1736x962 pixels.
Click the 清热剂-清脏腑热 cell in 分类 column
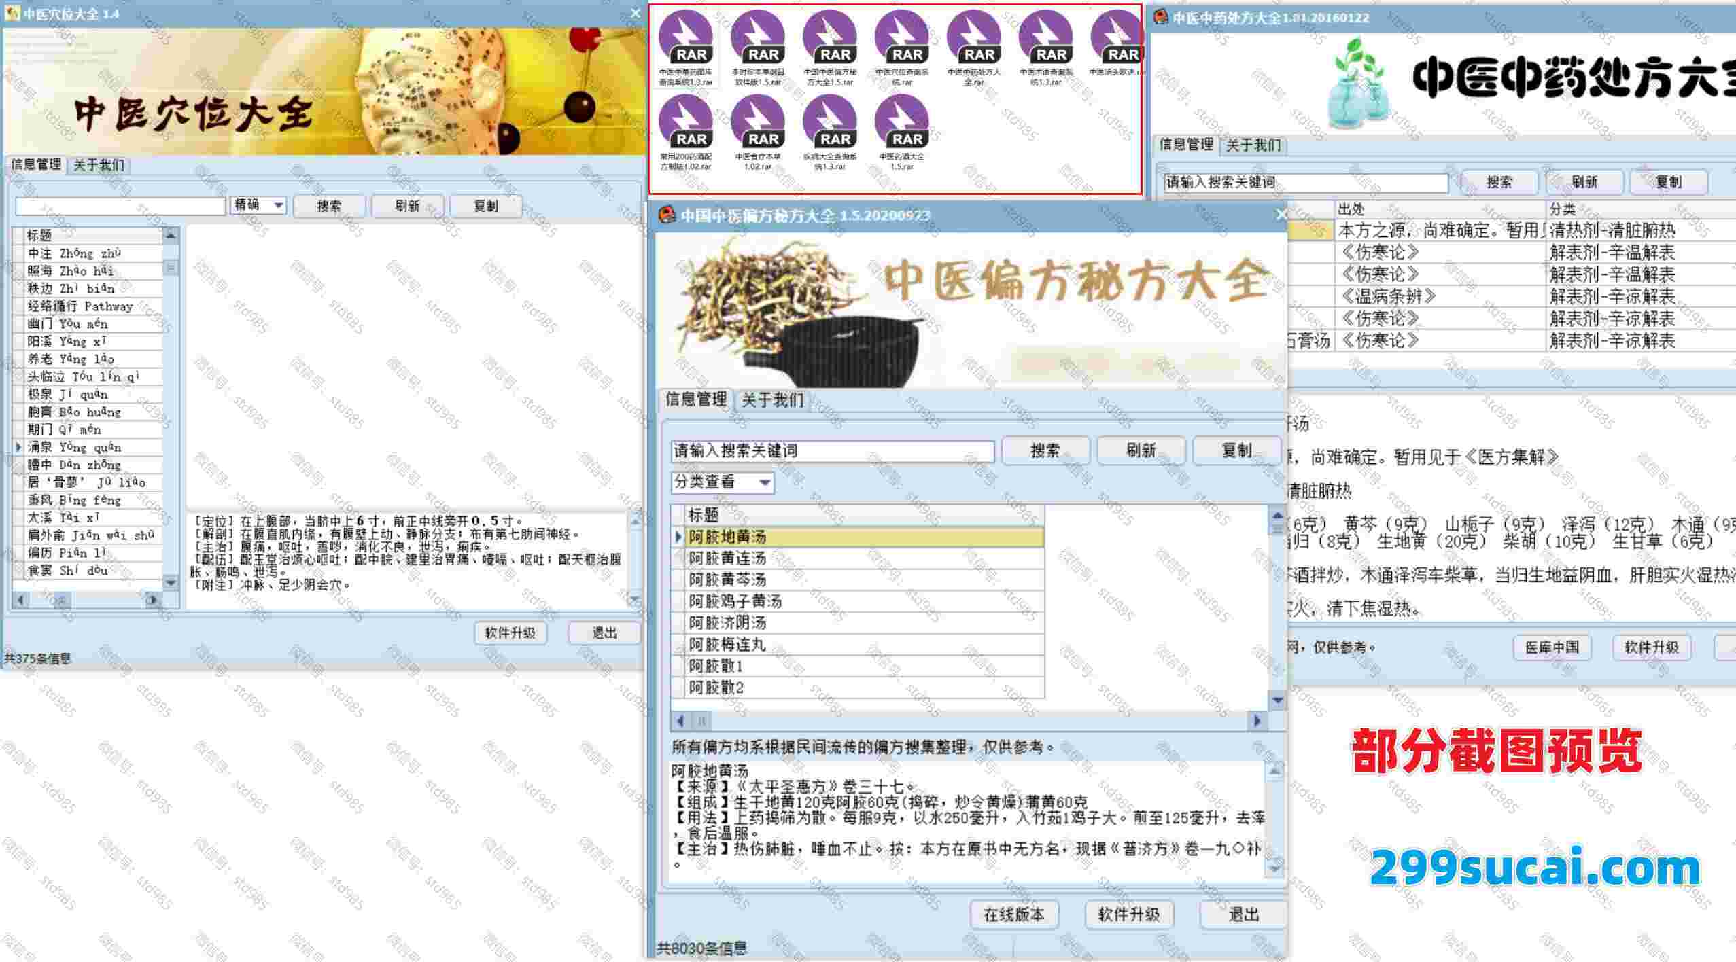(x=1641, y=230)
